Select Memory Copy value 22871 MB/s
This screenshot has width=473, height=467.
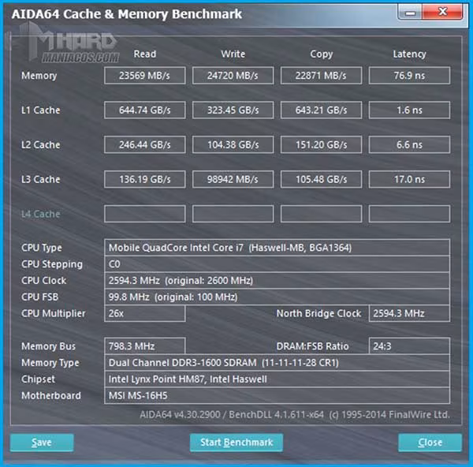(322, 76)
